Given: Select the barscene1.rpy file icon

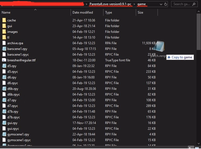Looking at the screenshot, I should pos(4,49).
